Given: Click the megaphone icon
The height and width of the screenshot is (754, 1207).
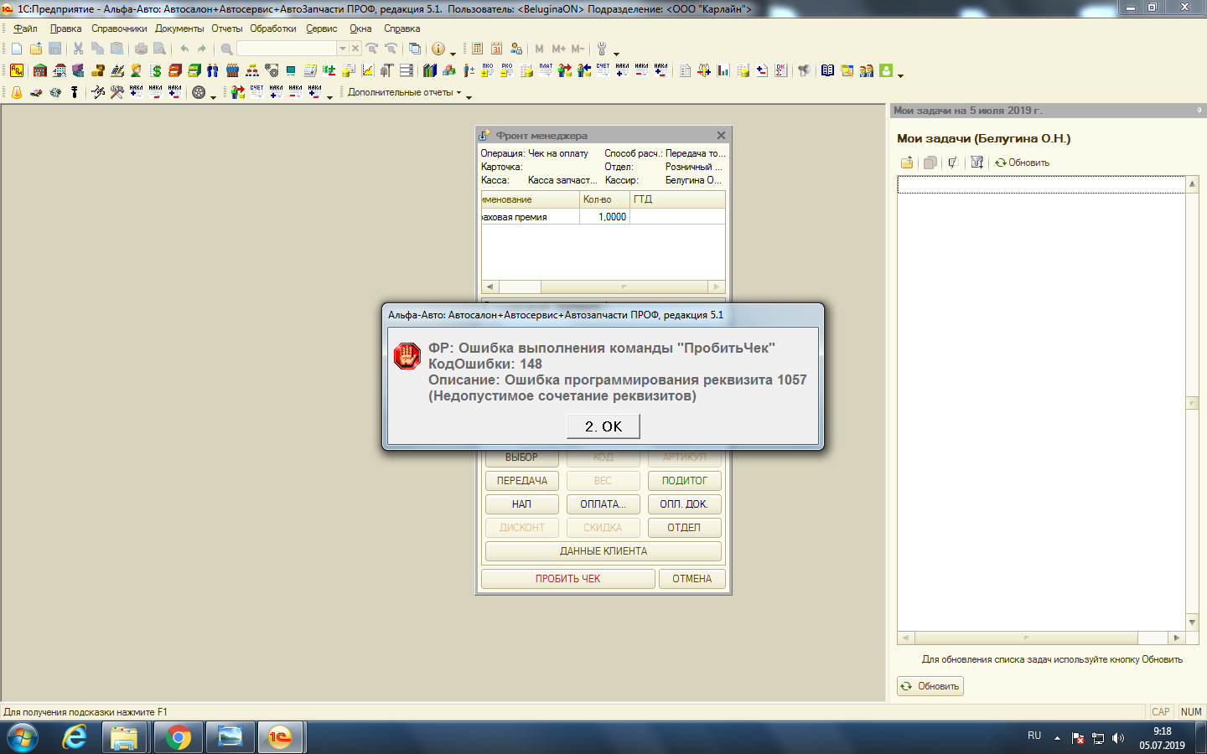Looking at the screenshot, I should click(805, 70).
